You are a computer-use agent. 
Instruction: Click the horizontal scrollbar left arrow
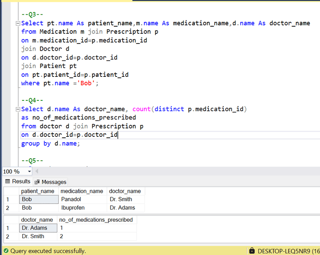pos(37,171)
